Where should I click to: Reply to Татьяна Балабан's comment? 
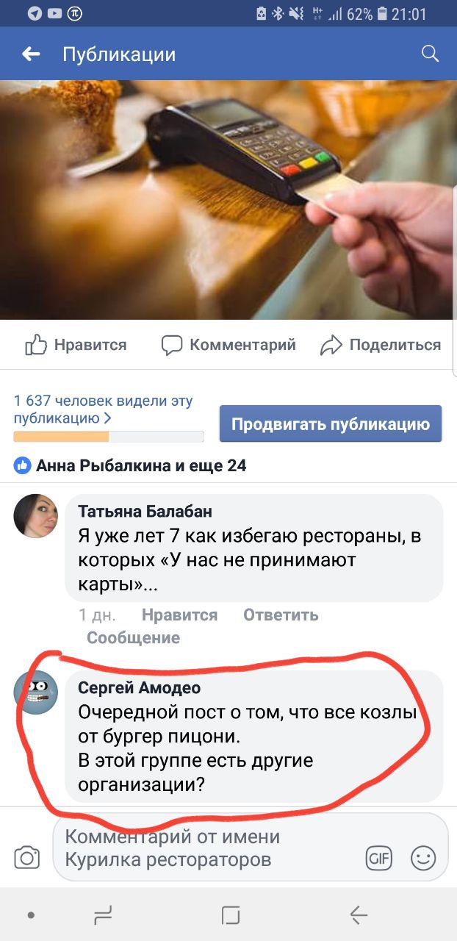pyautogui.click(x=281, y=615)
